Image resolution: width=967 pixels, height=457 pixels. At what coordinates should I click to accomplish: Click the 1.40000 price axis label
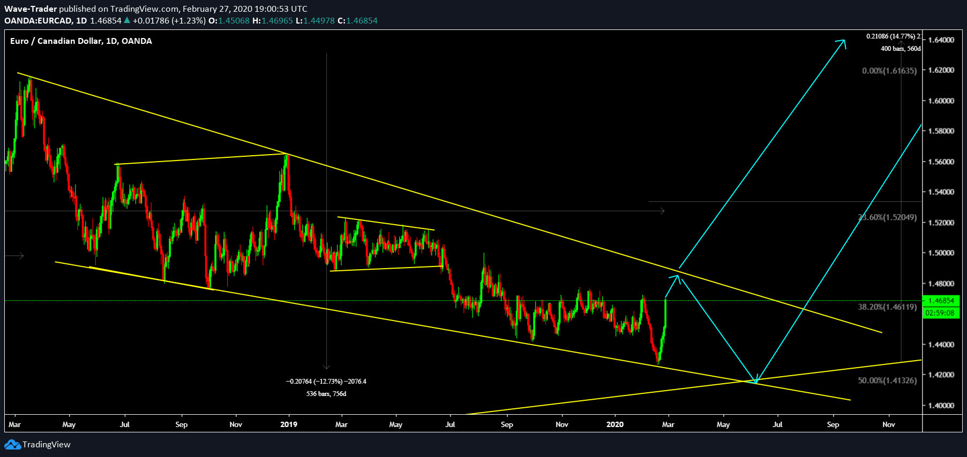click(941, 406)
